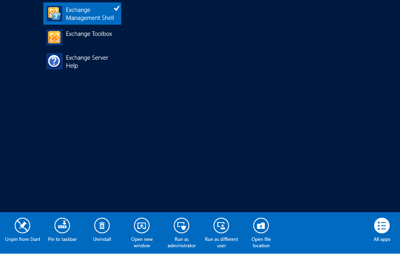Click the Exchange Management Shell tile icon
400x254 pixels.
54,14
